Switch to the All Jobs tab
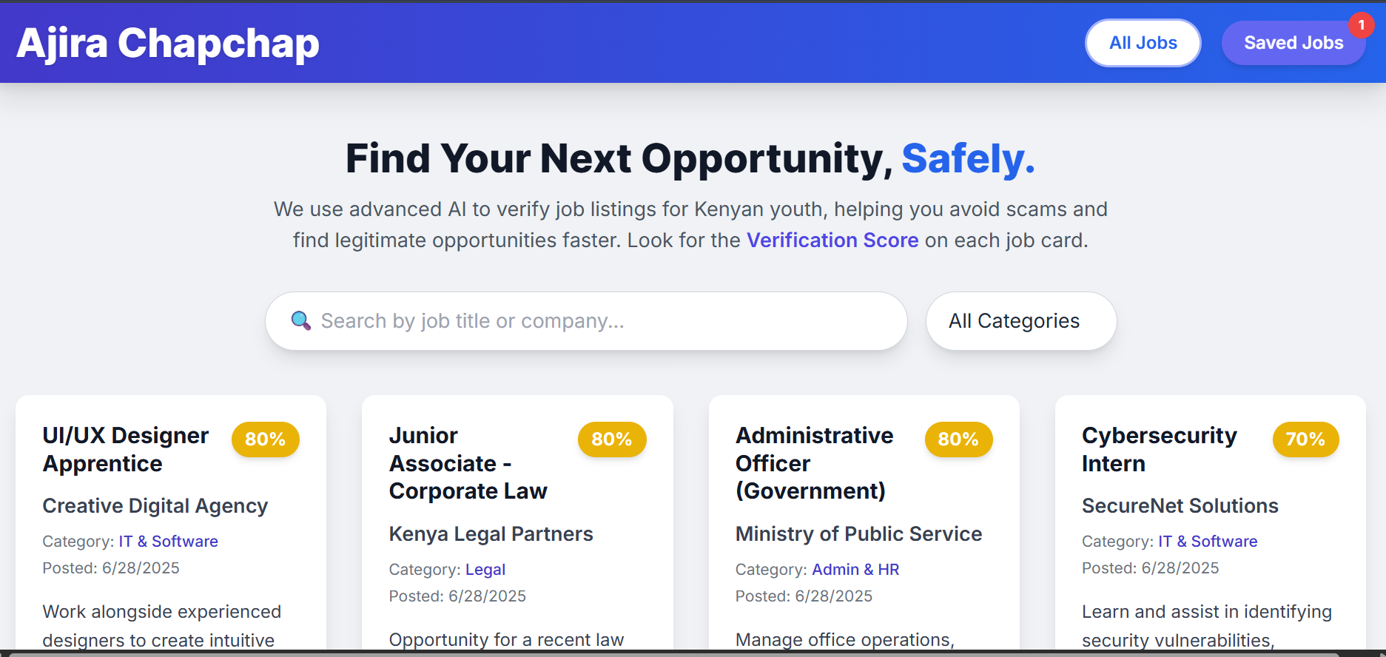This screenshot has width=1386, height=657. (x=1143, y=43)
